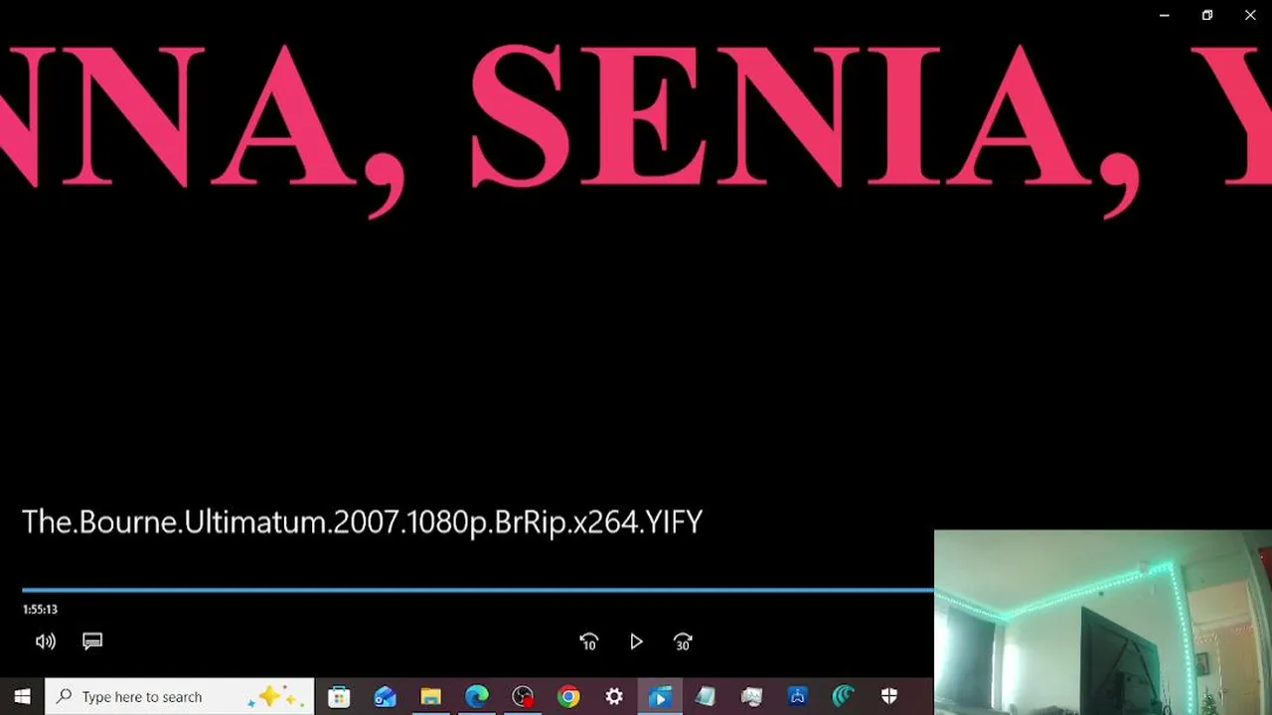This screenshot has height=715, width=1272.
Task: Open Outlook mail from taskbar
Action: pos(385,697)
